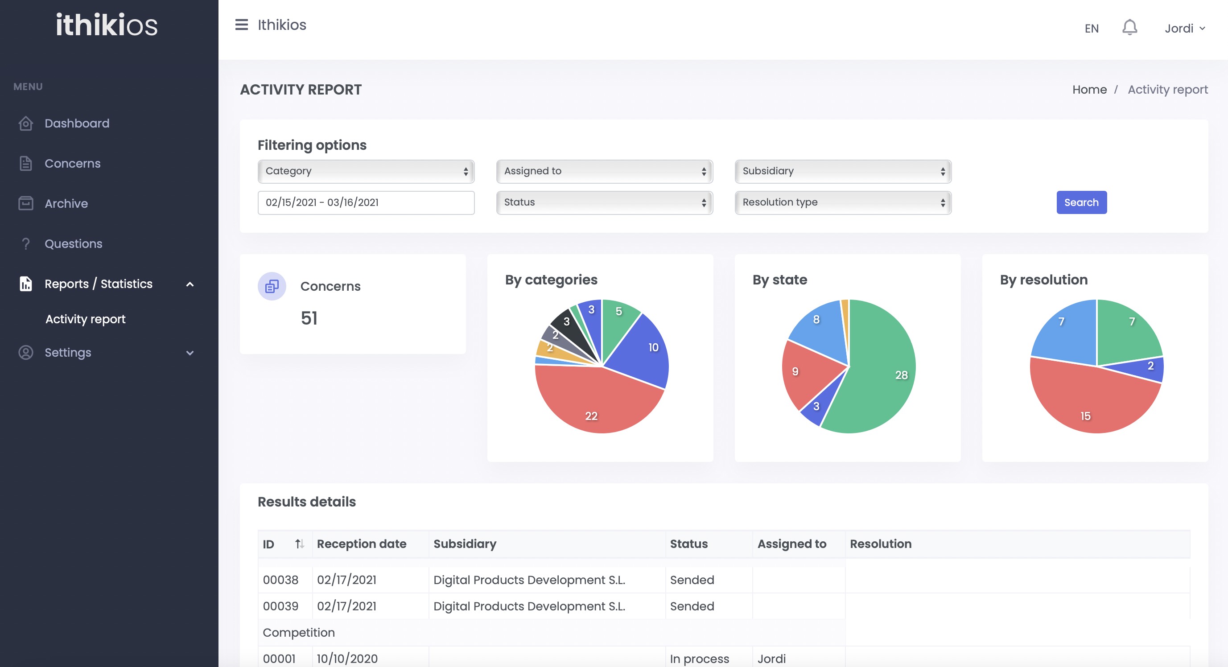Open Questions via the question mark icon
Image resolution: width=1228 pixels, height=667 pixels.
coord(26,243)
